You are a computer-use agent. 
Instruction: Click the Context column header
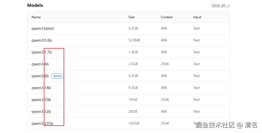pos(167,17)
